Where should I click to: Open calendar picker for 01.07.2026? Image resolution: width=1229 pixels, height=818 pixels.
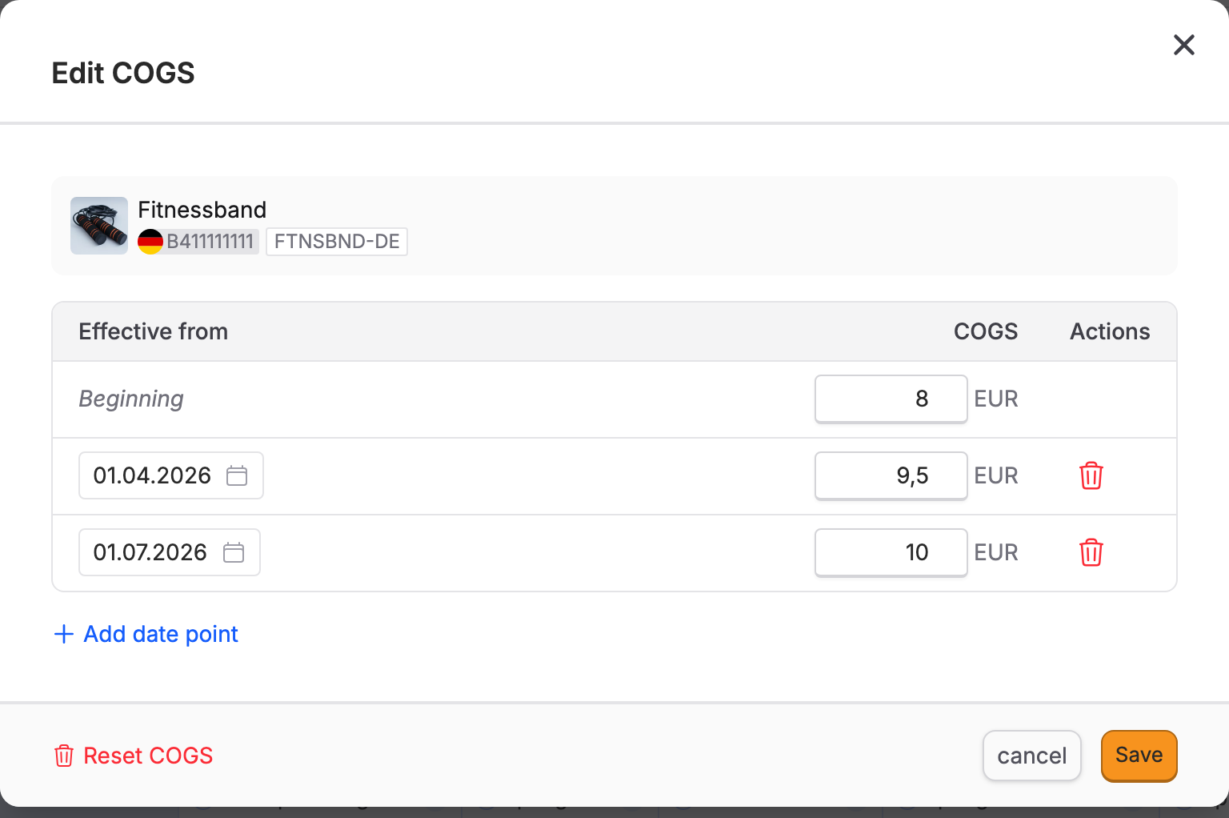(234, 552)
